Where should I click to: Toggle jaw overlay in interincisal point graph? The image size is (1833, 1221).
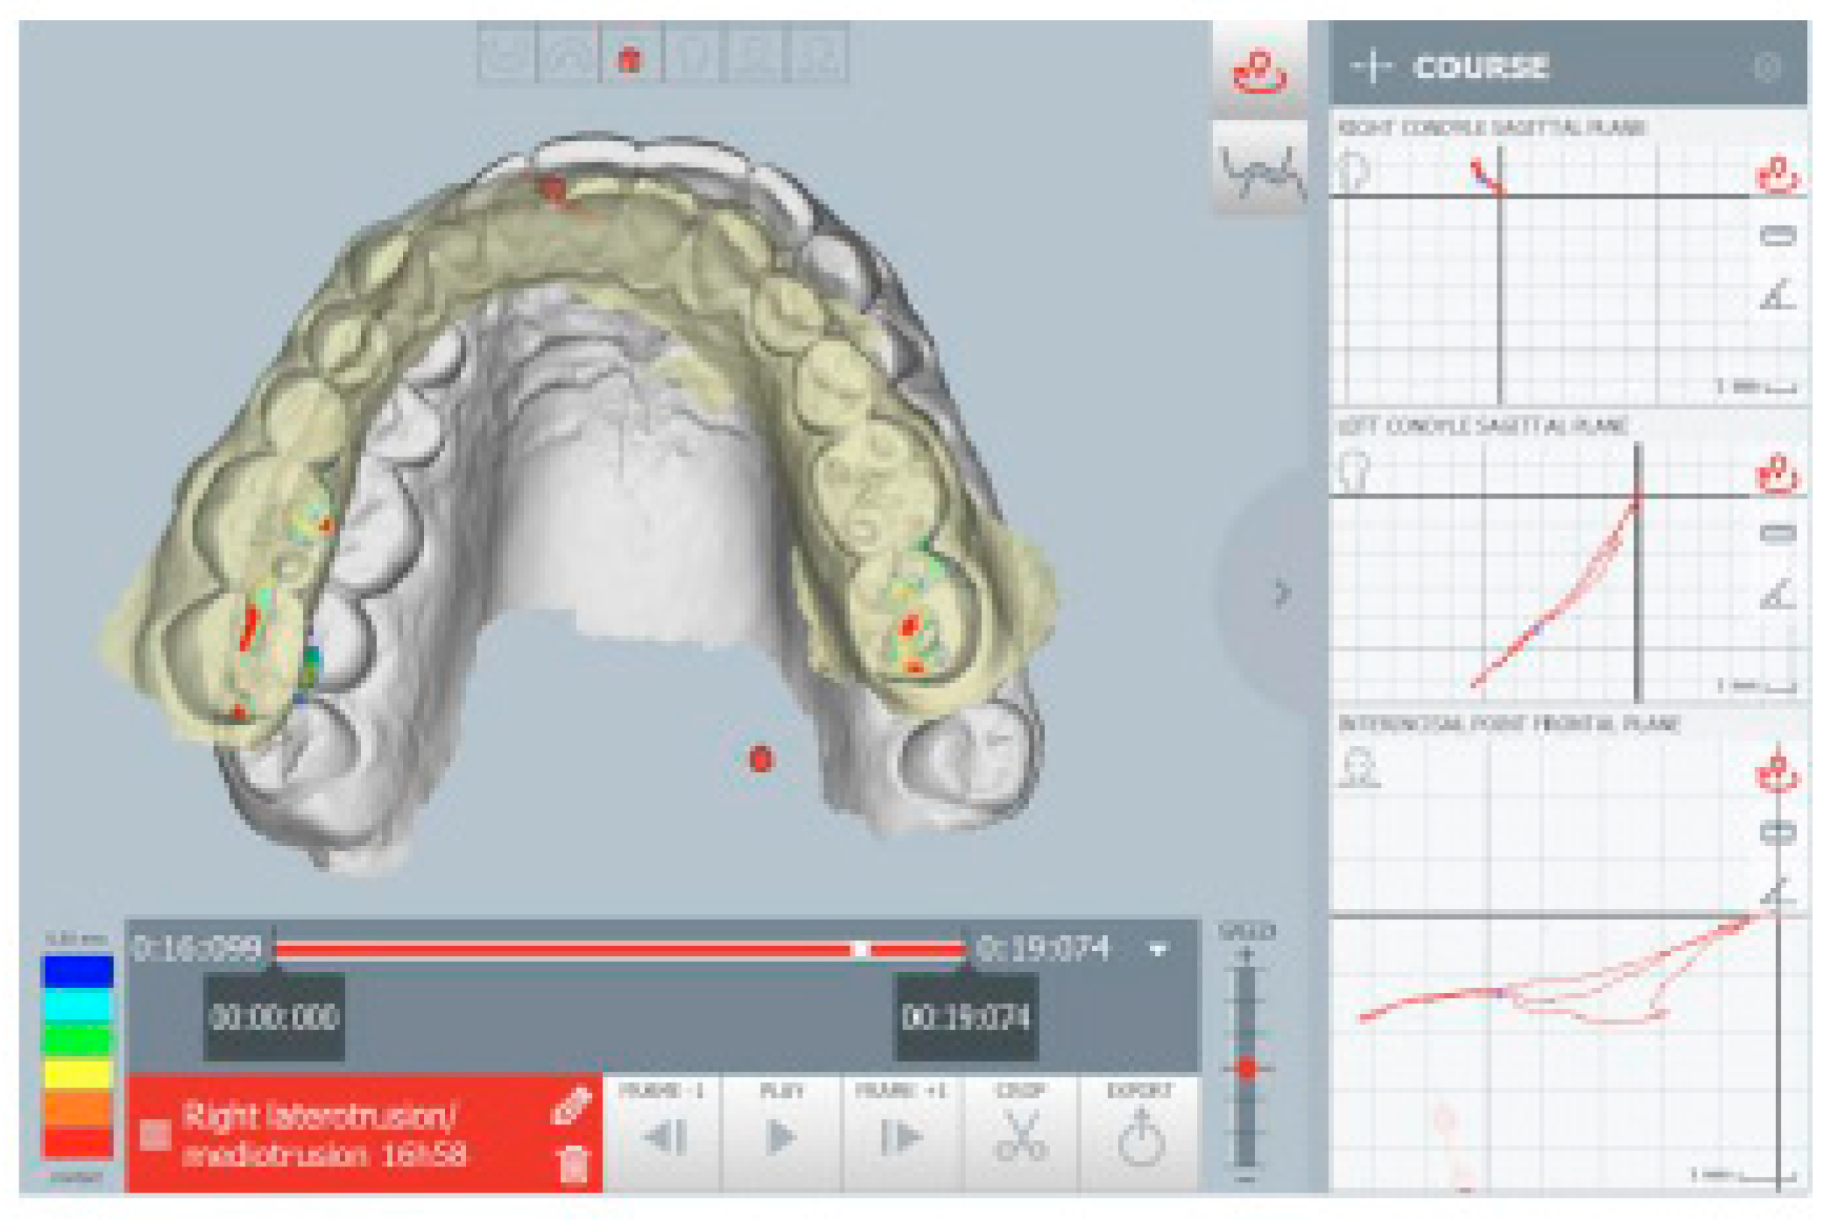1777,774
